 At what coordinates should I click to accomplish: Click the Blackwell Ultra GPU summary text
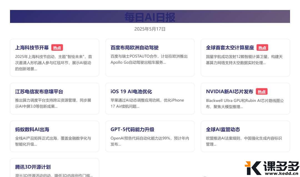tap(245, 104)
